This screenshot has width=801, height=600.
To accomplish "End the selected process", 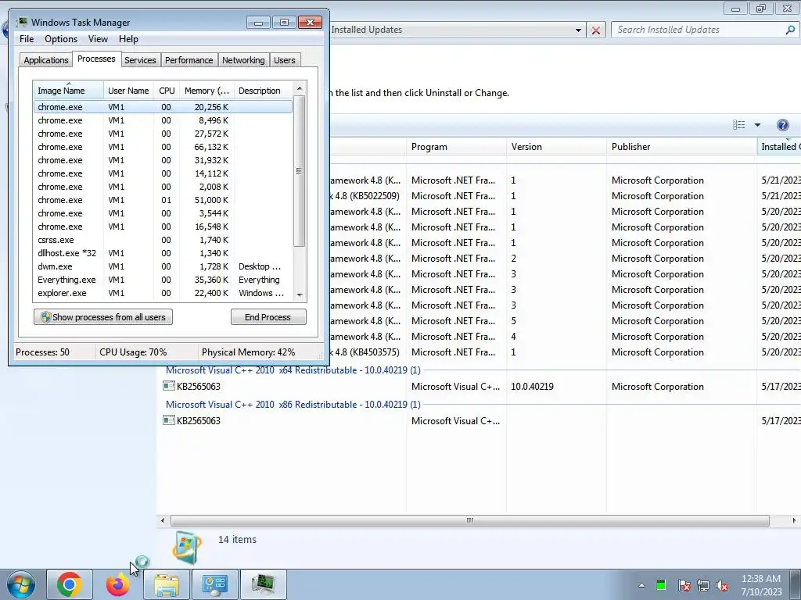I will click(x=268, y=317).
